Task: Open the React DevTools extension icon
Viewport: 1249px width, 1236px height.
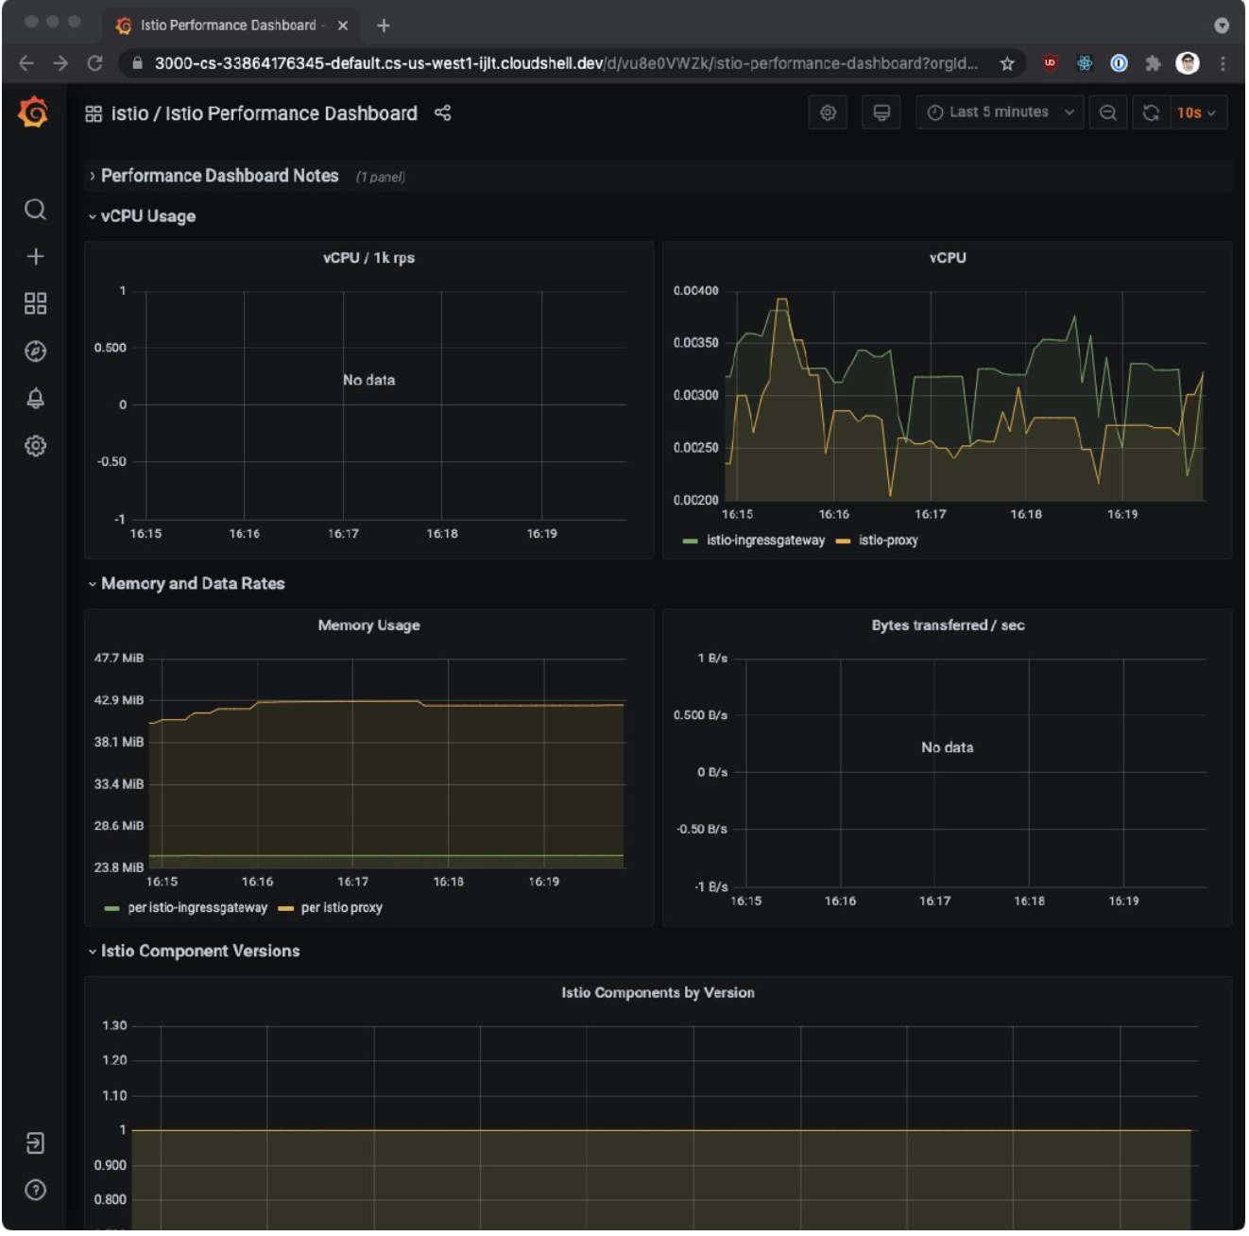Action: click(1085, 63)
